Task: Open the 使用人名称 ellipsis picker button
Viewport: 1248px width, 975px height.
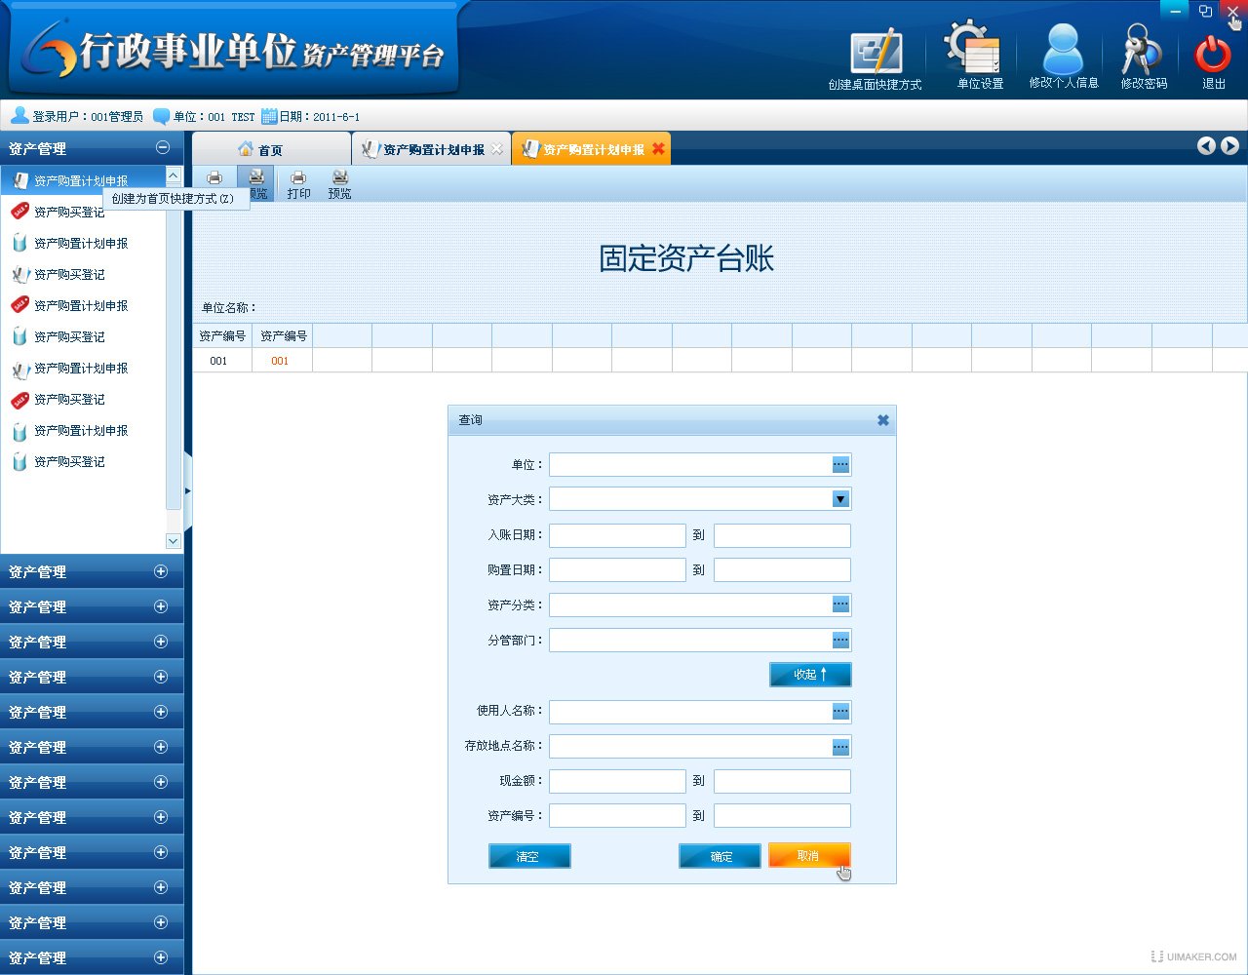Action: pyautogui.click(x=840, y=712)
